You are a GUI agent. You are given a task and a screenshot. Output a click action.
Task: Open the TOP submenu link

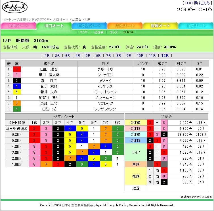84,32
